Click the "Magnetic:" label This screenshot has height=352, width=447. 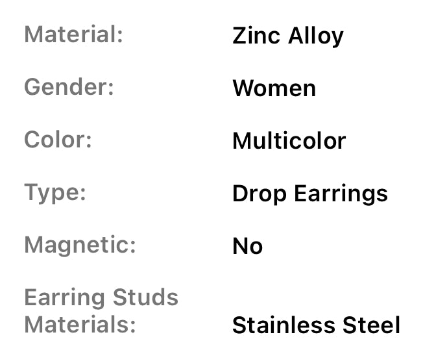coord(80,245)
